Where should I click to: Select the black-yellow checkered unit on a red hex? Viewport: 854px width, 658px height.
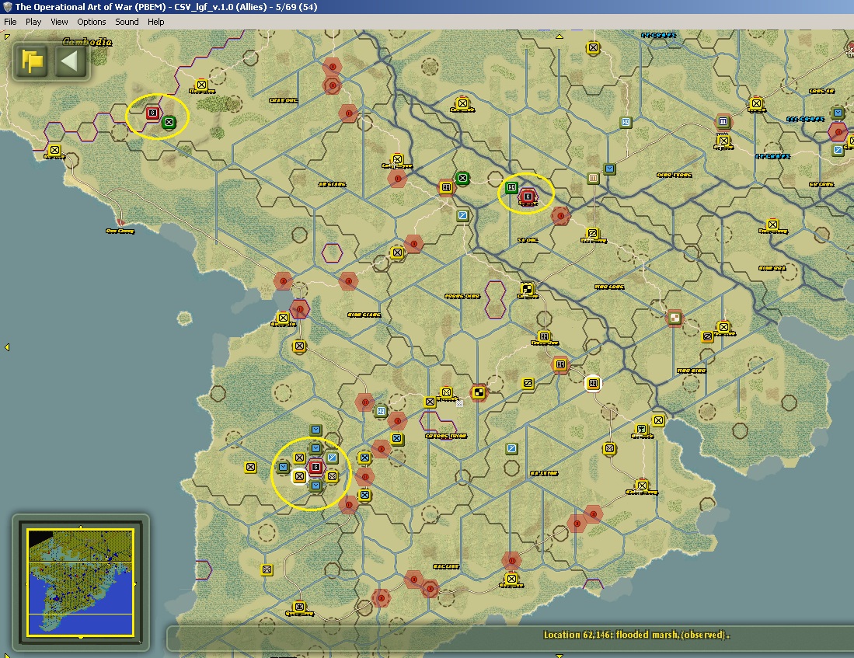479,392
